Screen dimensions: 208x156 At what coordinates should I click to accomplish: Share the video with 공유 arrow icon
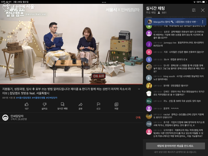(x=80, y=104)
